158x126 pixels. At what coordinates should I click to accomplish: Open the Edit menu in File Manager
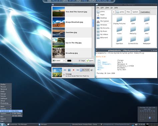pos(102,8)
